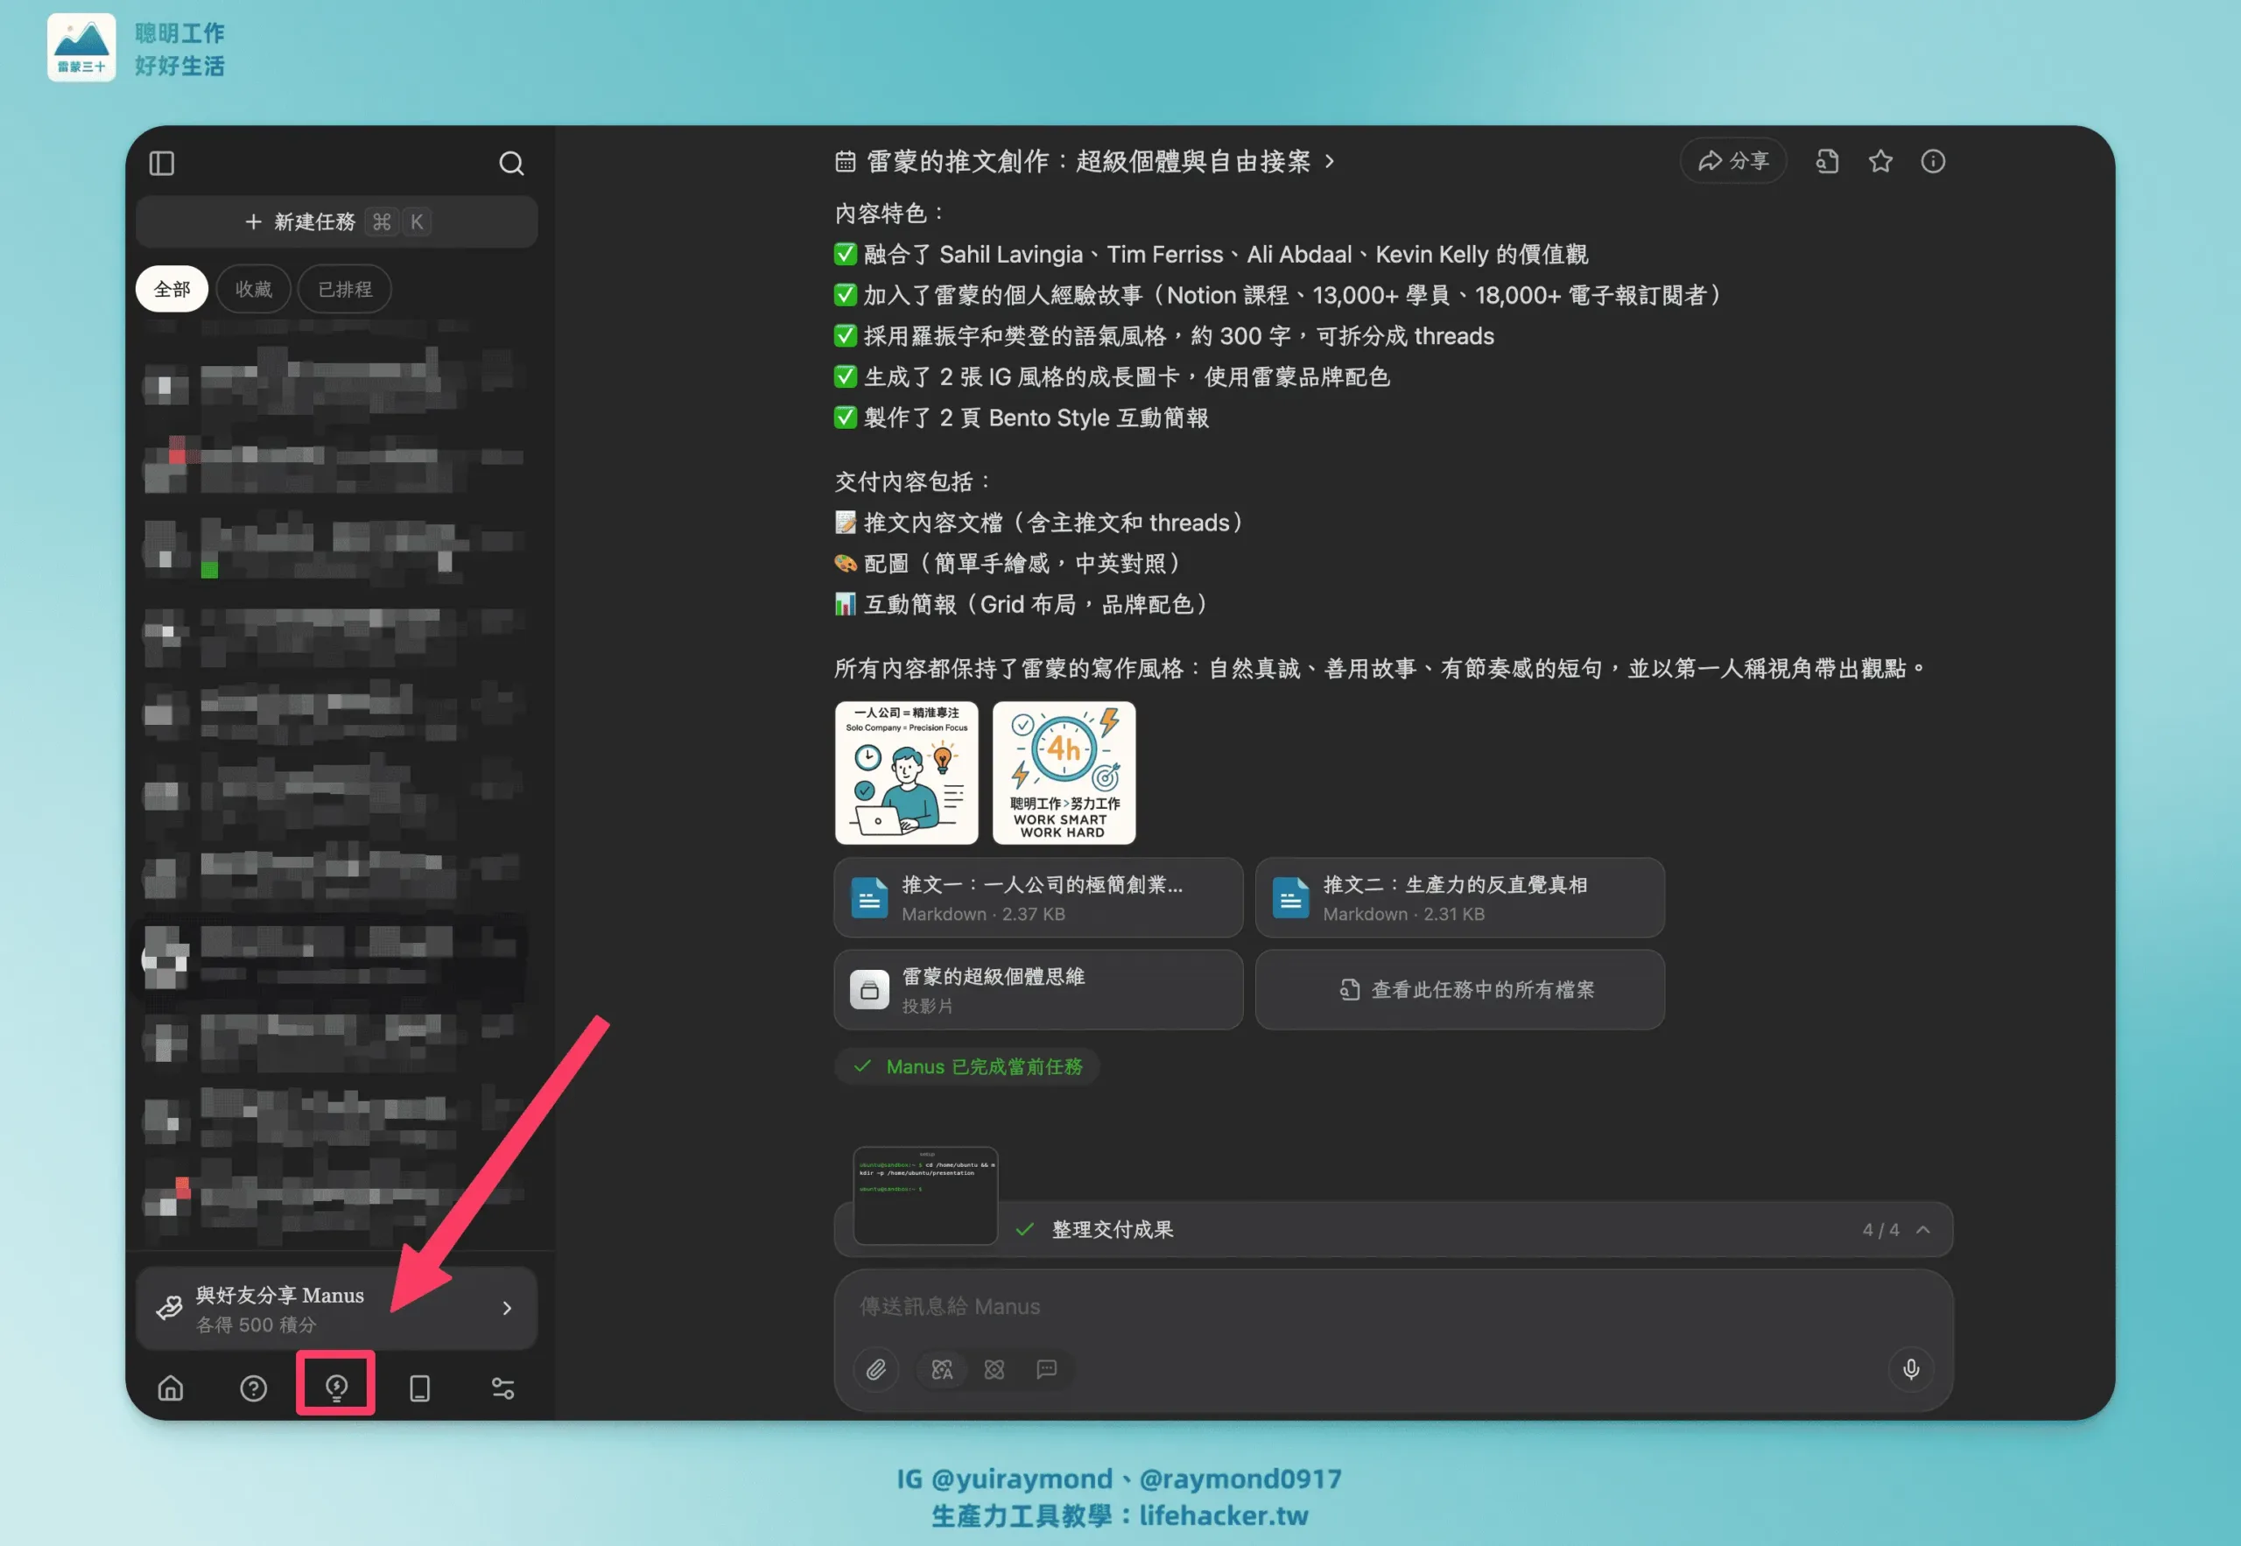Click the line mentioning Sahil Lavingia and Tim Ferriss

pyautogui.click(x=1212, y=255)
